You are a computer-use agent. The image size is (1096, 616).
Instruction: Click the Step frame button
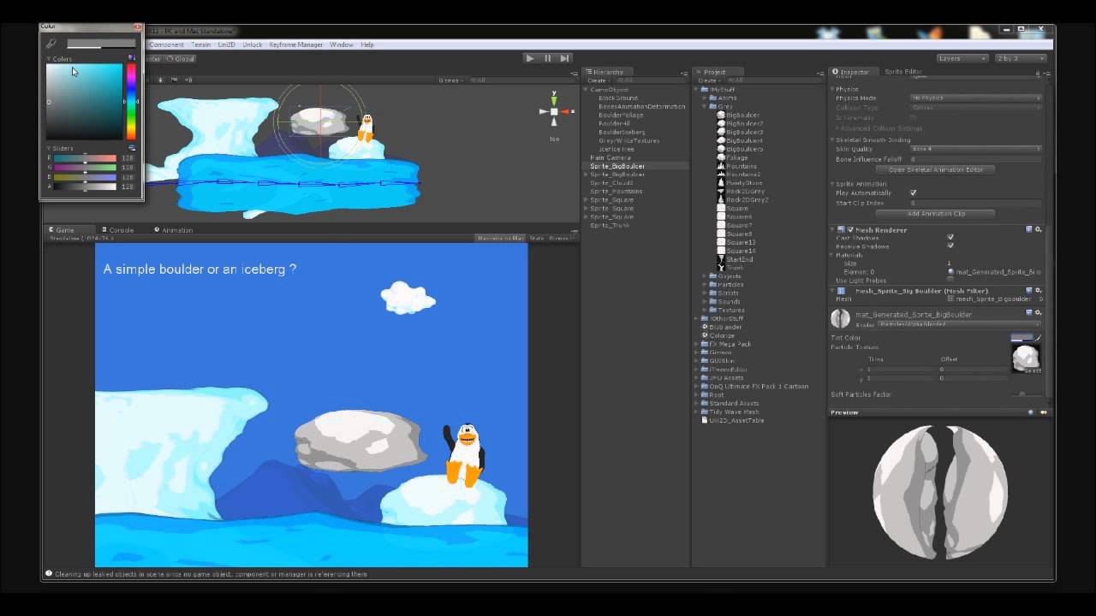click(563, 57)
